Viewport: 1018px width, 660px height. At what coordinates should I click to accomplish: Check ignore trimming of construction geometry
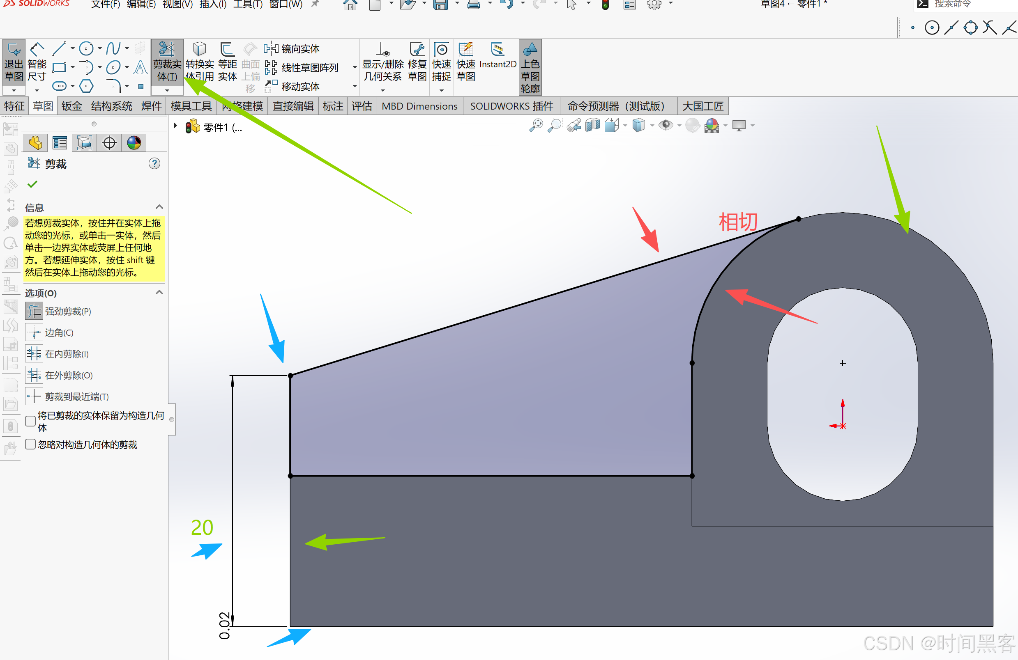point(30,445)
